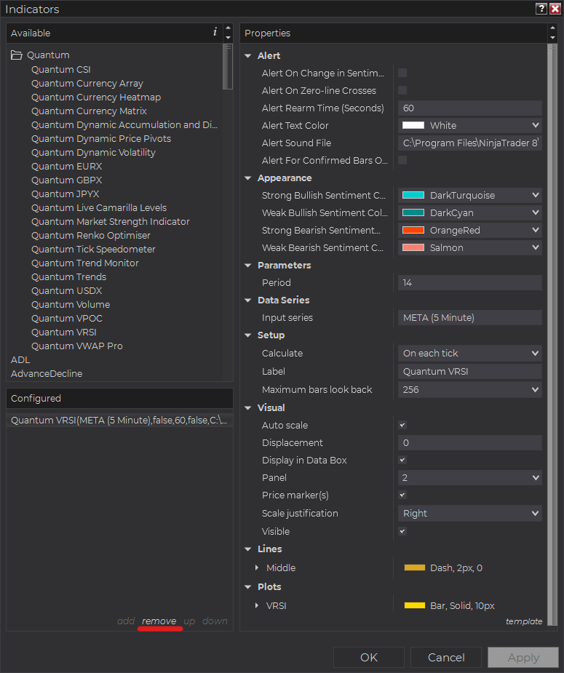Open Strong Bullish Sentiment color dropdown
This screenshot has height=673, width=564.
coord(470,195)
